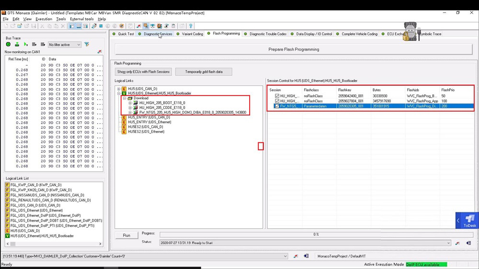Click the pen icon right of Status field
The height and width of the screenshot is (269, 479).
[457, 243]
